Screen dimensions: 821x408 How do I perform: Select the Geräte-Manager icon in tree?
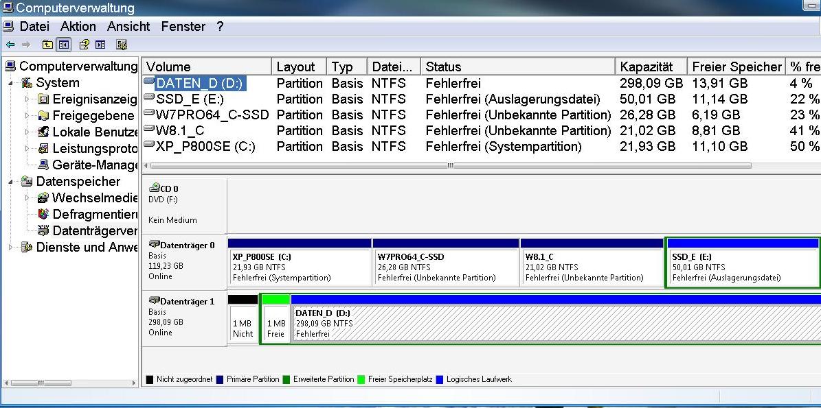click(43, 165)
